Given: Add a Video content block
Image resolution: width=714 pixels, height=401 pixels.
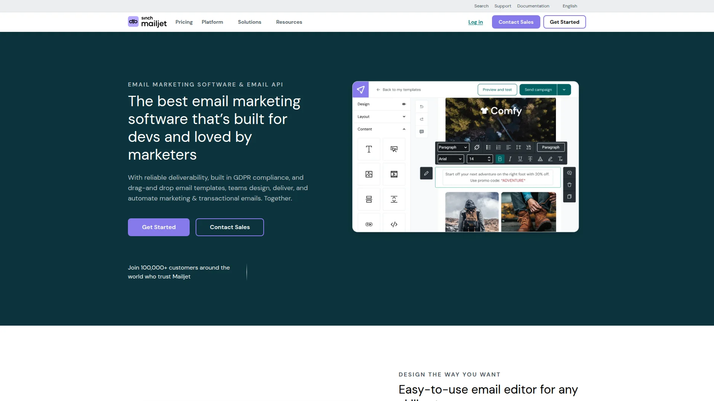Looking at the screenshot, I should [393, 174].
